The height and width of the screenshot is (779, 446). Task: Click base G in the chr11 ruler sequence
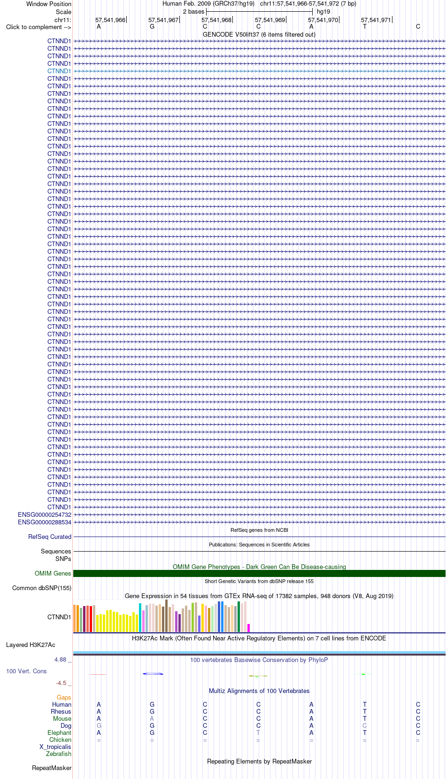point(152,27)
